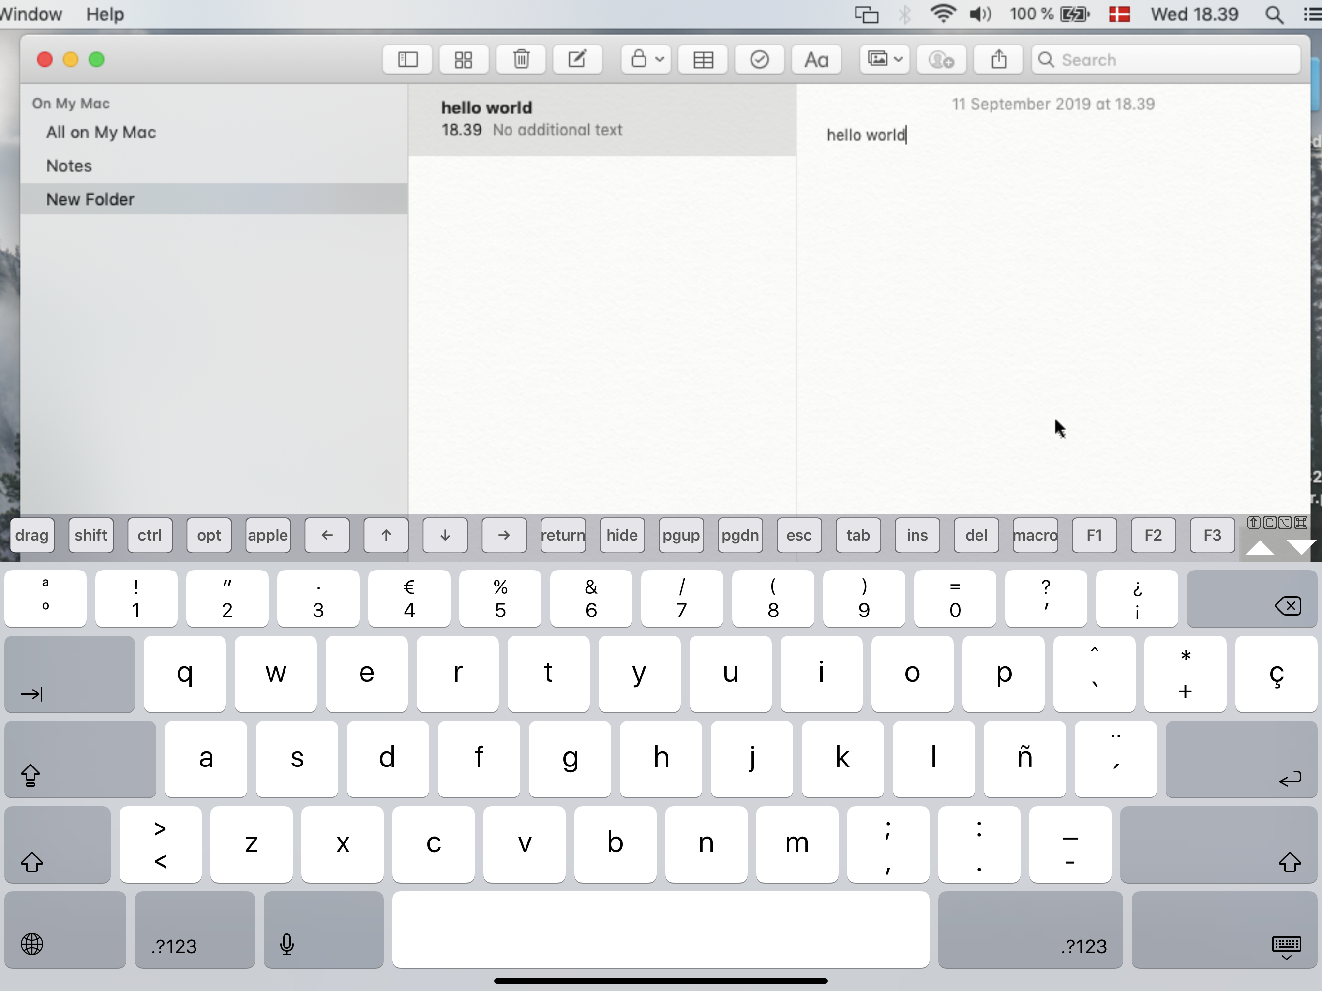Open the volume control in menu bar

(980, 14)
